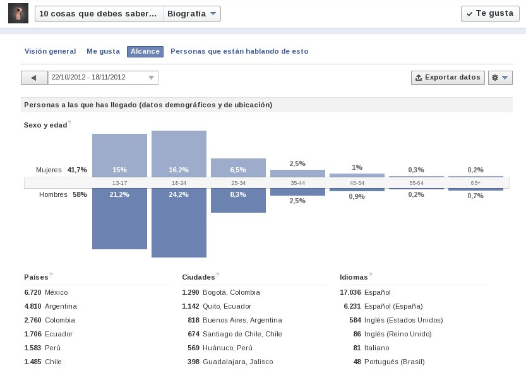
Task: Click the Hombres 18-24 bar
Action: tap(179, 223)
